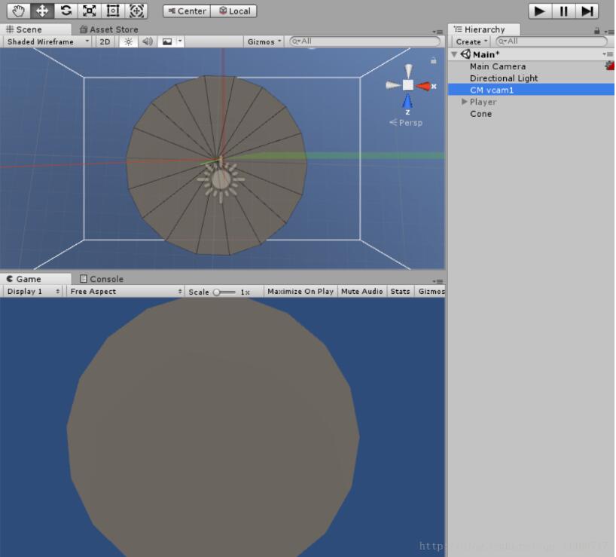This screenshot has width=616, height=557.
Task: Open Scene view Gizmos dropdown
Action: 264,41
